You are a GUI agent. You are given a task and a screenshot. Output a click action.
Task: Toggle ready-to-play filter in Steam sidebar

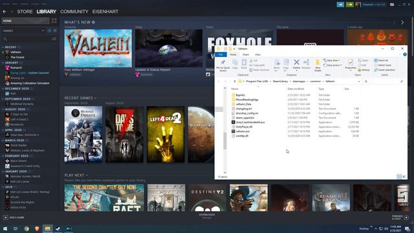55,30
